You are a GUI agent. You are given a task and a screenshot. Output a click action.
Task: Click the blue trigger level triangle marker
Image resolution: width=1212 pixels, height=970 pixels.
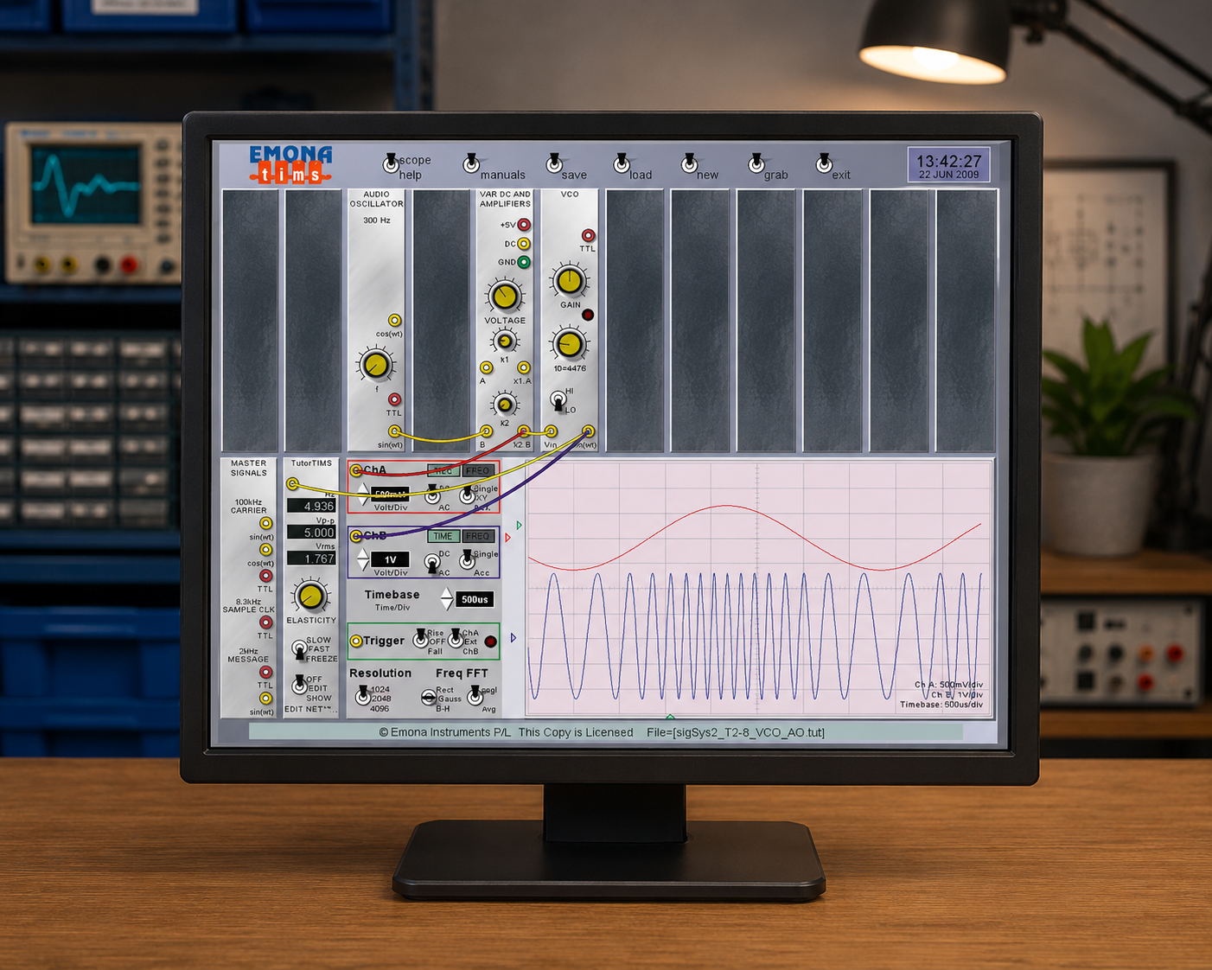pyautogui.click(x=514, y=638)
